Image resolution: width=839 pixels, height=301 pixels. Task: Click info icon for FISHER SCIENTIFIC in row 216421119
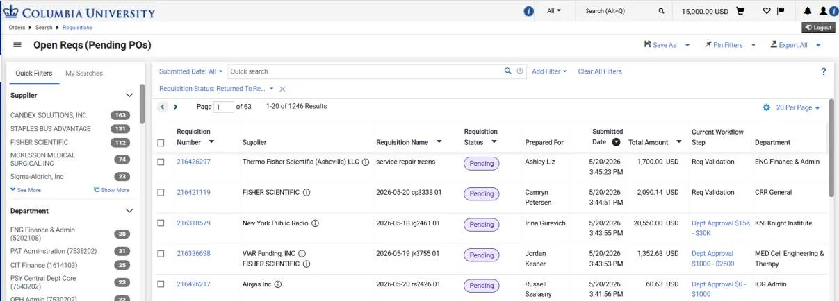pyautogui.click(x=307, y=192)
